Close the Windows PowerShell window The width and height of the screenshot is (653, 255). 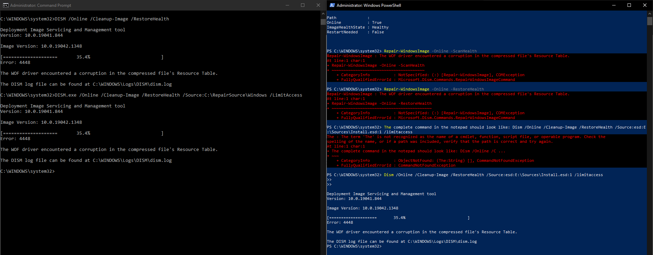click(x=645, y=5)
